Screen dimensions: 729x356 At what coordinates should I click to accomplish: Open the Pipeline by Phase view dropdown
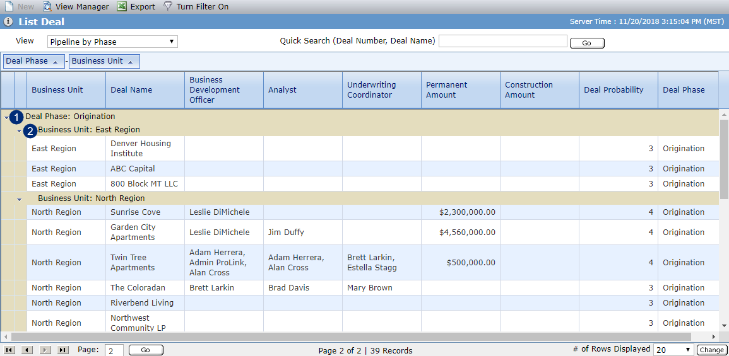(112, 42)
